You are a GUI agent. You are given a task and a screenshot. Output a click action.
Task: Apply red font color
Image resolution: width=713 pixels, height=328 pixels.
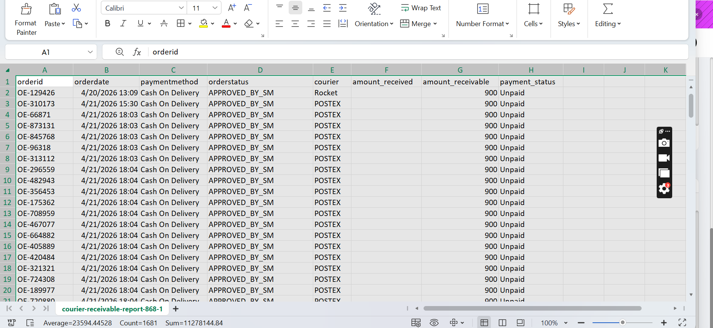point(226,23)
